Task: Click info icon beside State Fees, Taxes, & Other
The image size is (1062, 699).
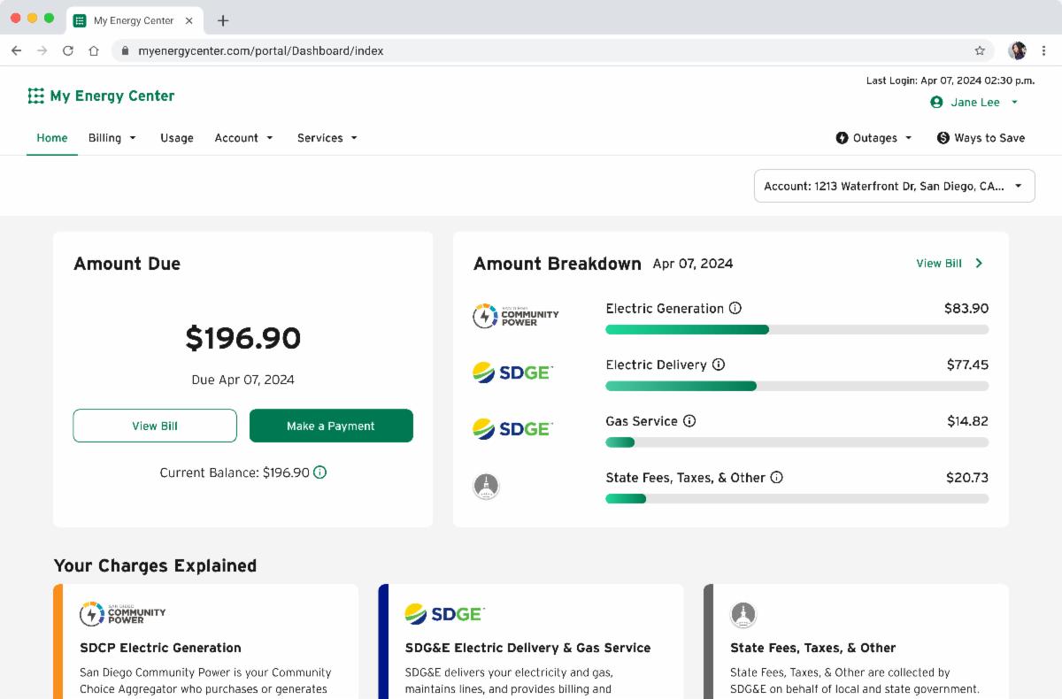Action: point(776,478)
